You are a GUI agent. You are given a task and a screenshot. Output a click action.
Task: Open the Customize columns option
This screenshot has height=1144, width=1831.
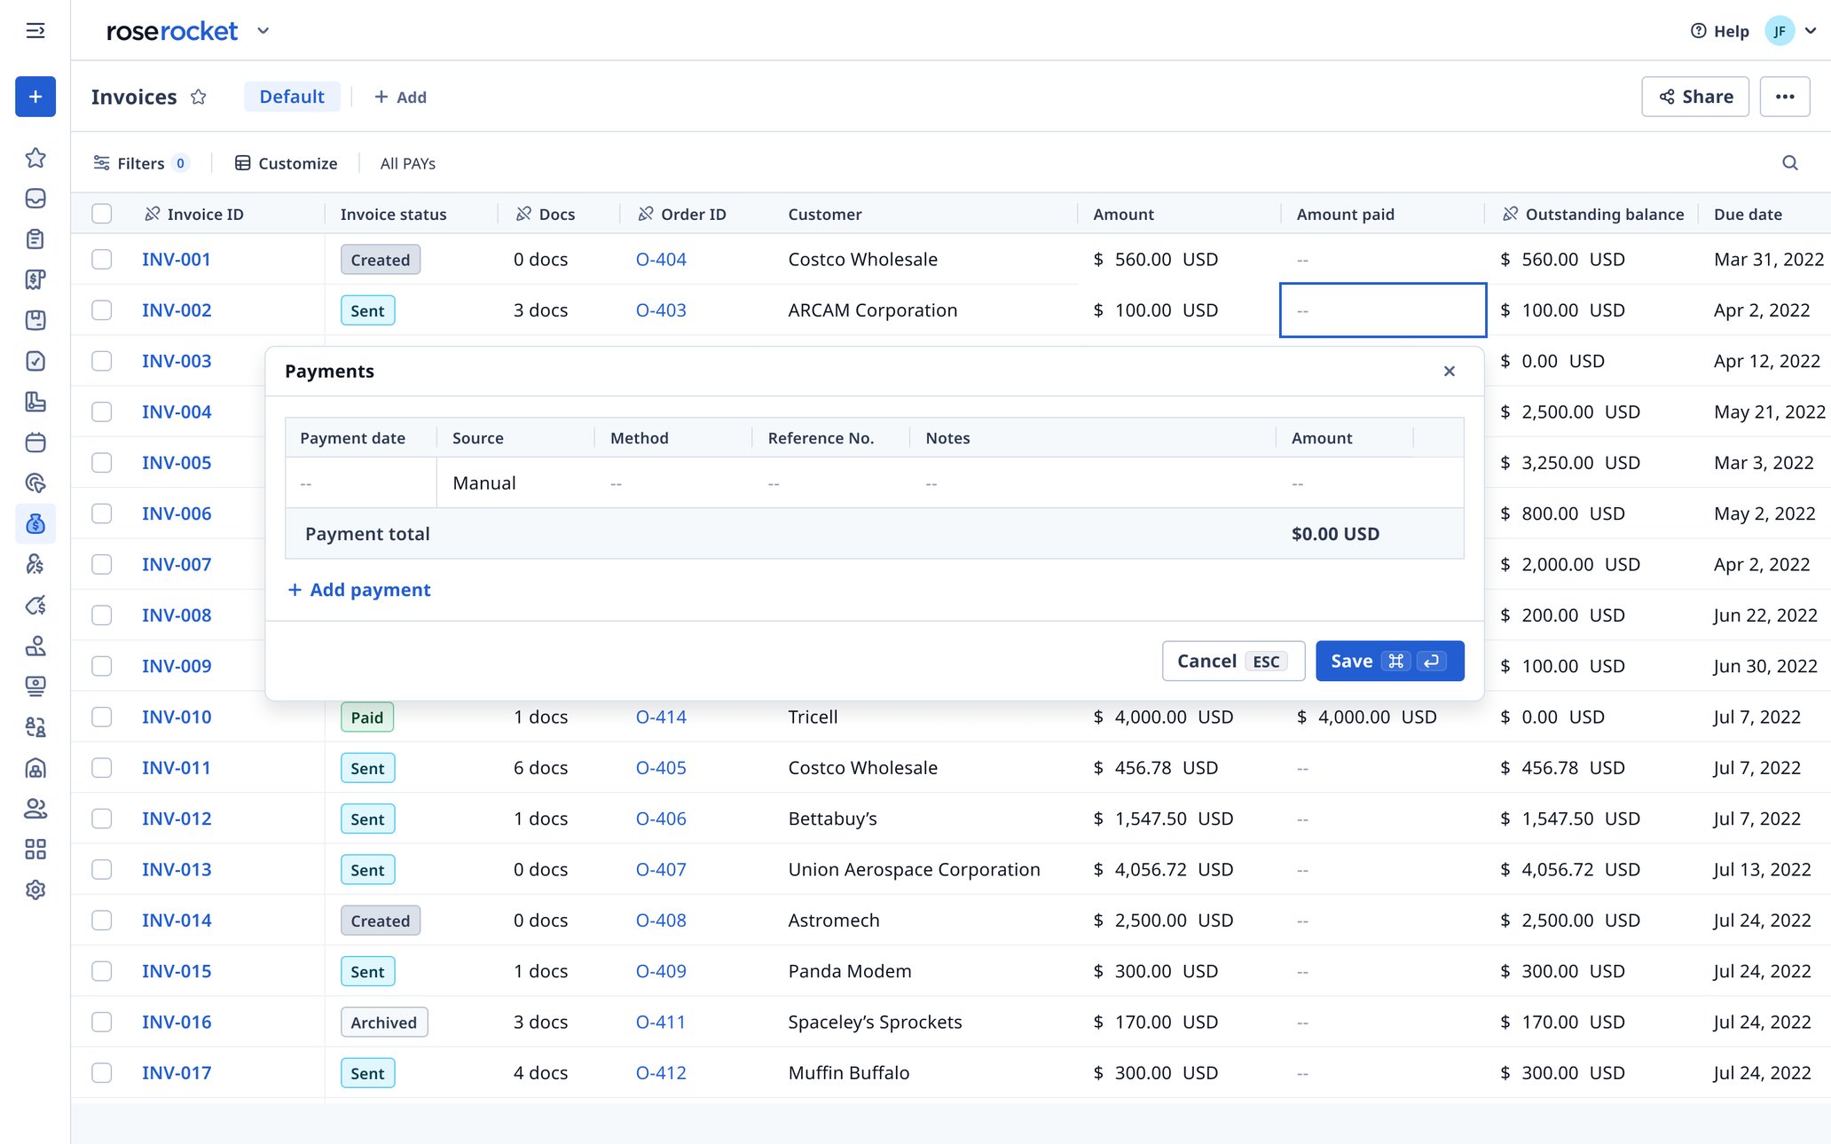pyautogui.click(x=286, y=163)
